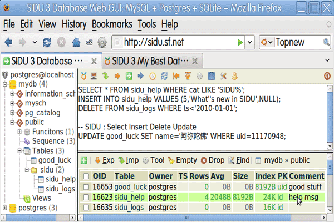334x222 pixels.
Task: Click the red power exit icon
Action: 327,75
